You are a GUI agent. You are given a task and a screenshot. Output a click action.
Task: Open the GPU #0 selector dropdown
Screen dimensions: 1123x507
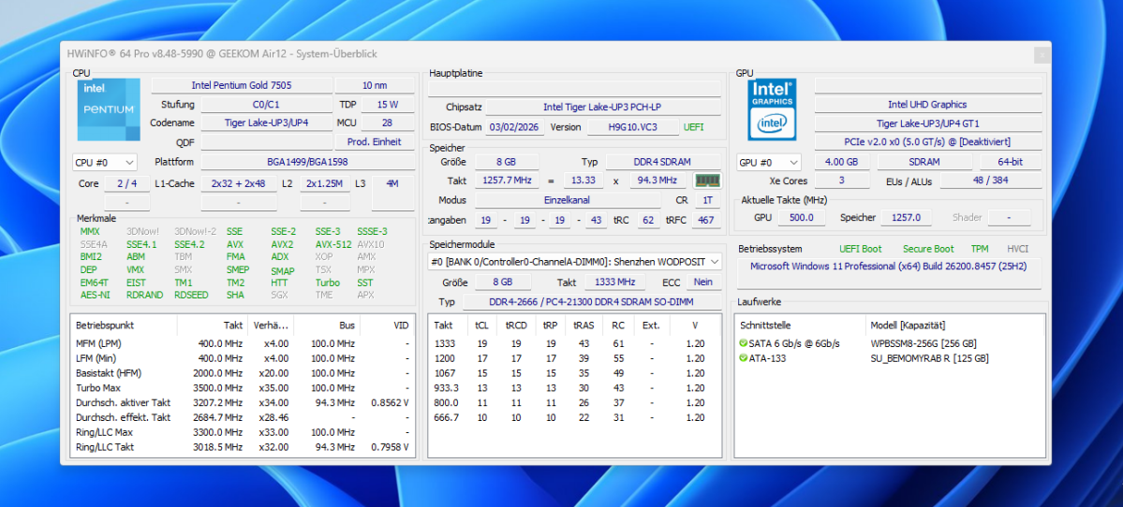pyautogui.click(x=768, y=163)
